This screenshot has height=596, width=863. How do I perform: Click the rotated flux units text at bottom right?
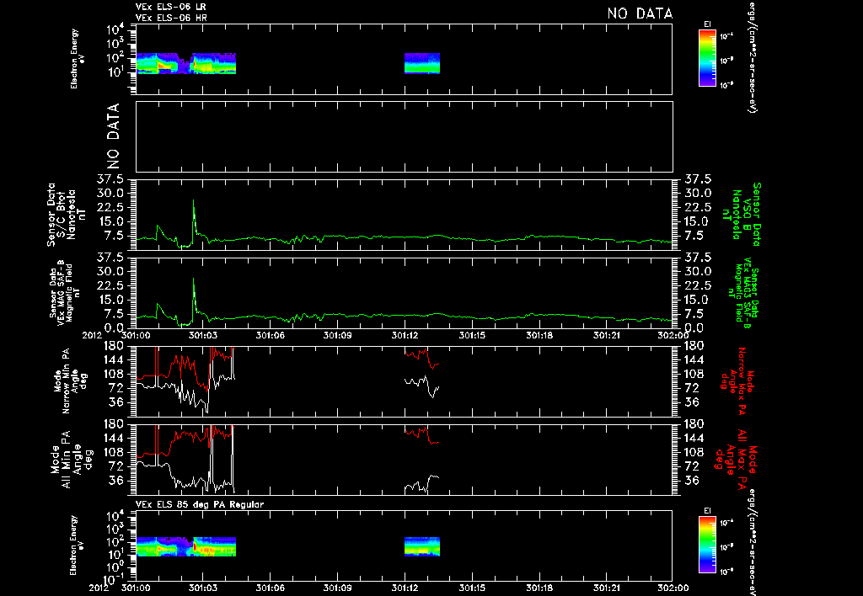click(x=751, y=541)
